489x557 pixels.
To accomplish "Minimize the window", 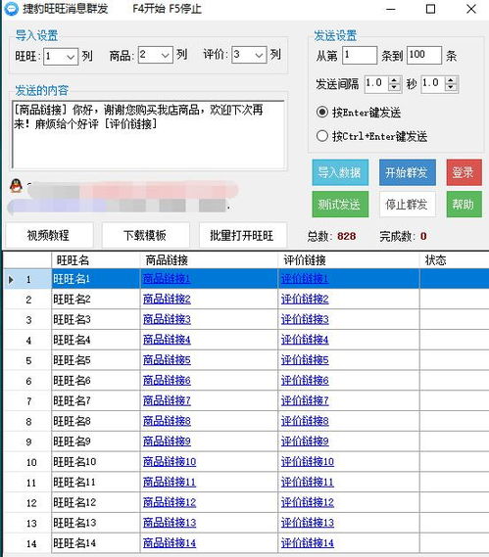I will coord(391,9).
